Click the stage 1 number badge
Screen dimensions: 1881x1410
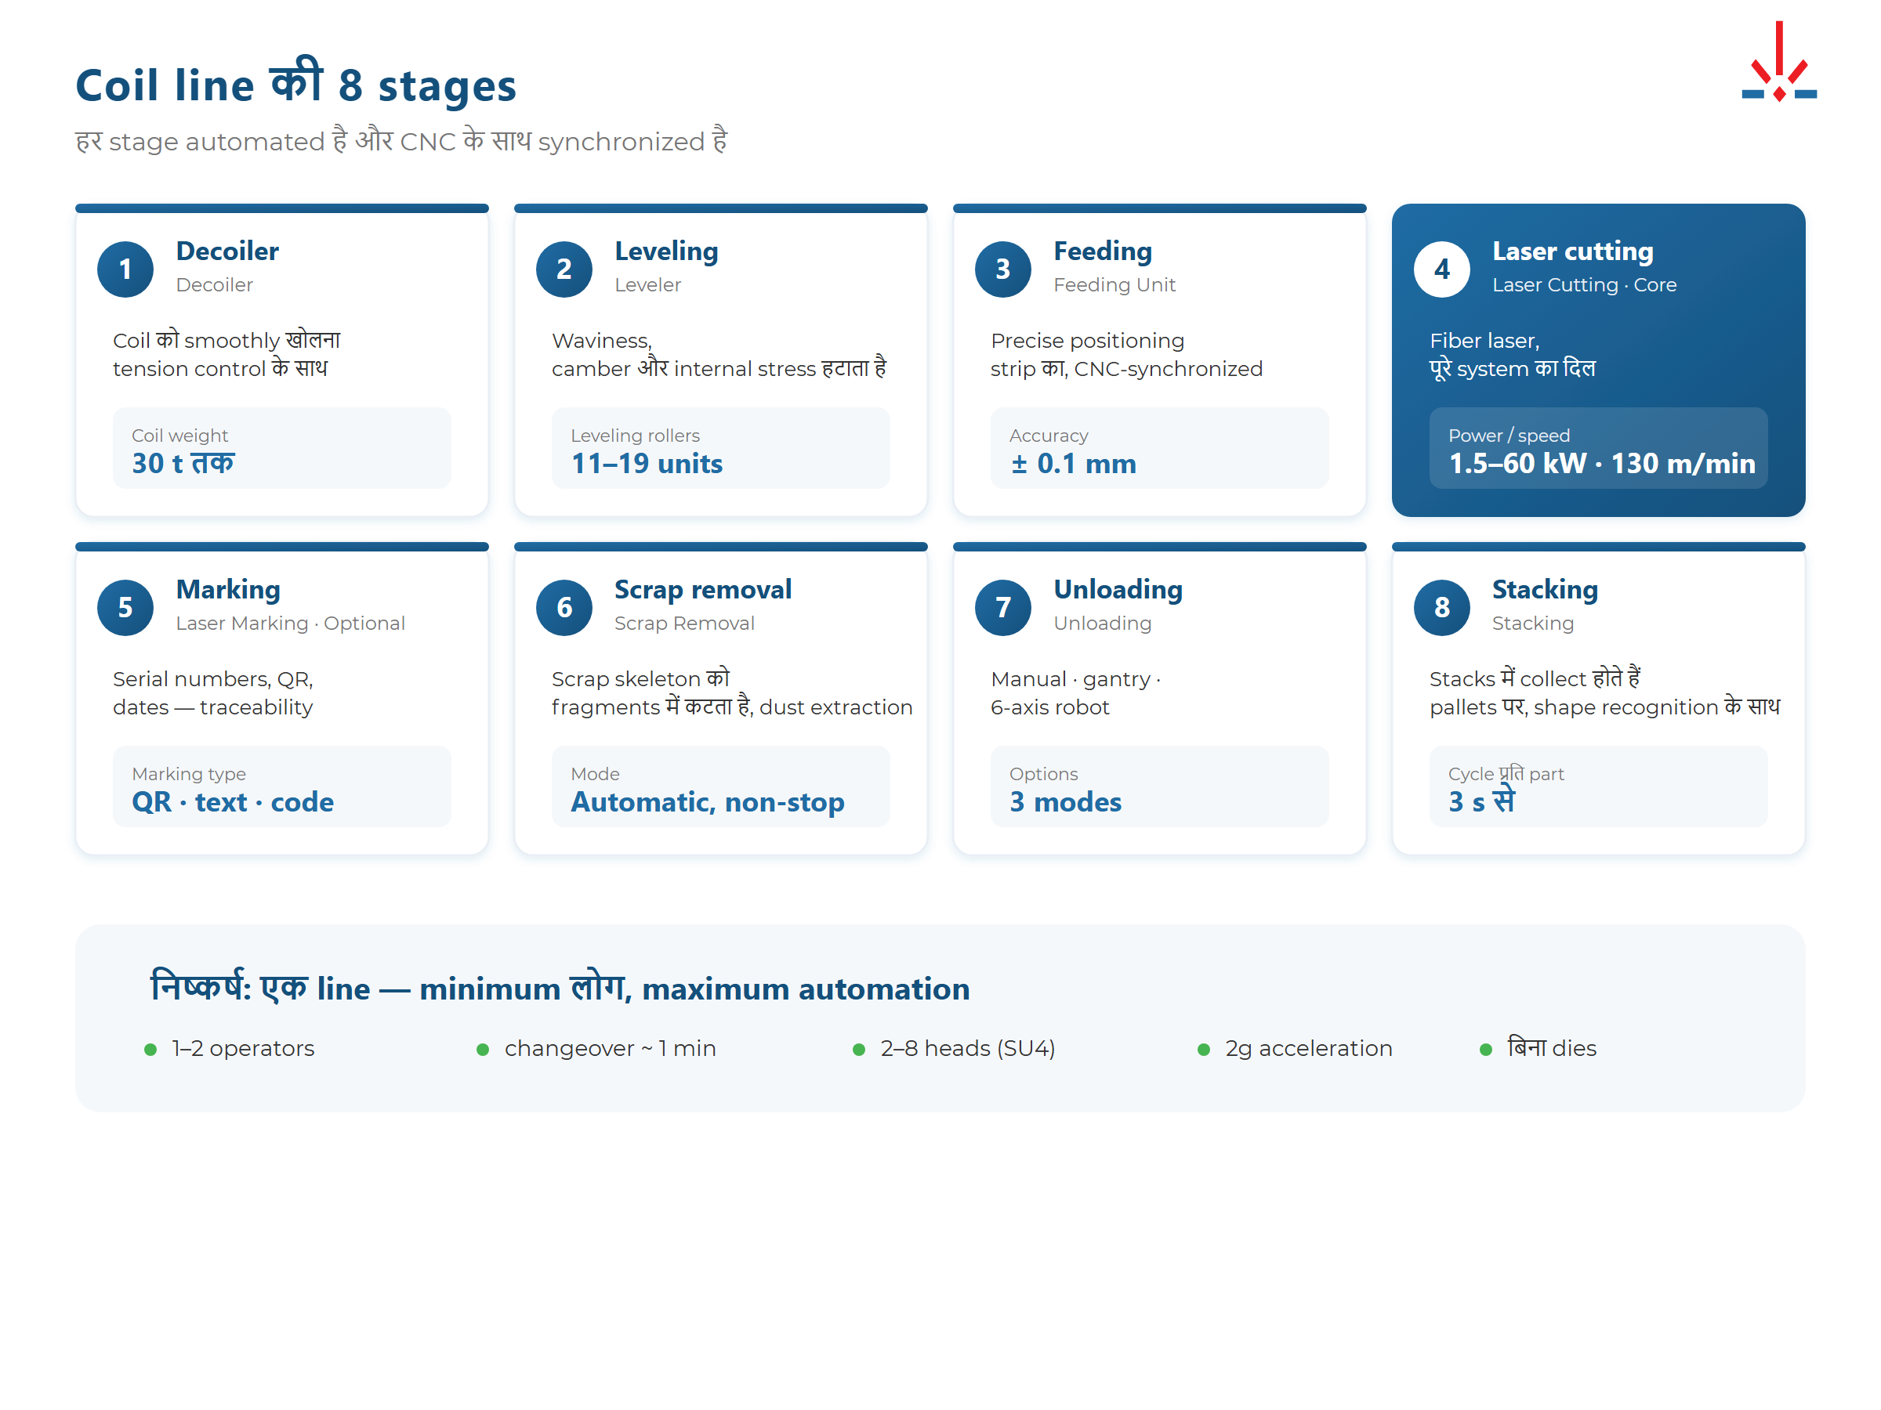tap(125, 269)
